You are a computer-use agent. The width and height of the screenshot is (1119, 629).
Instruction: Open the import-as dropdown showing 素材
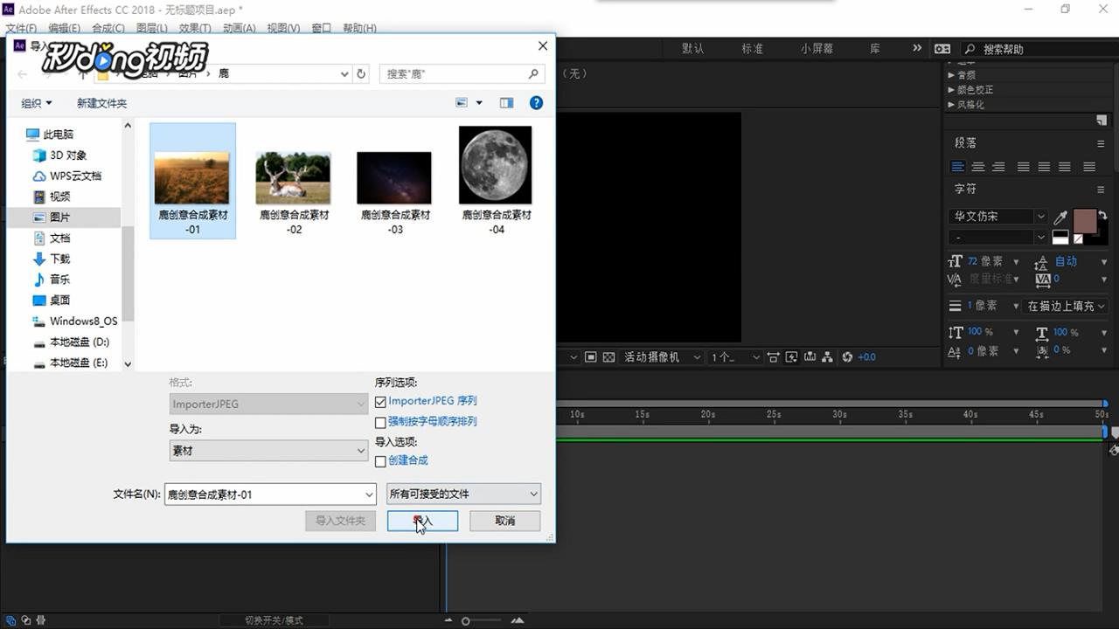[268, 451]
